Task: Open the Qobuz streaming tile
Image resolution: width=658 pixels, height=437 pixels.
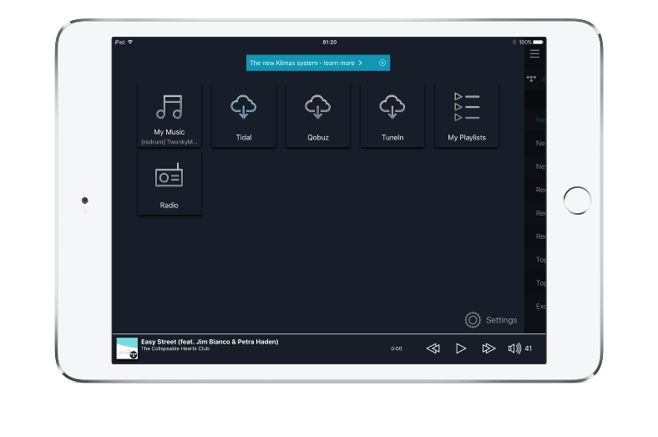Action: coord(317,115)
